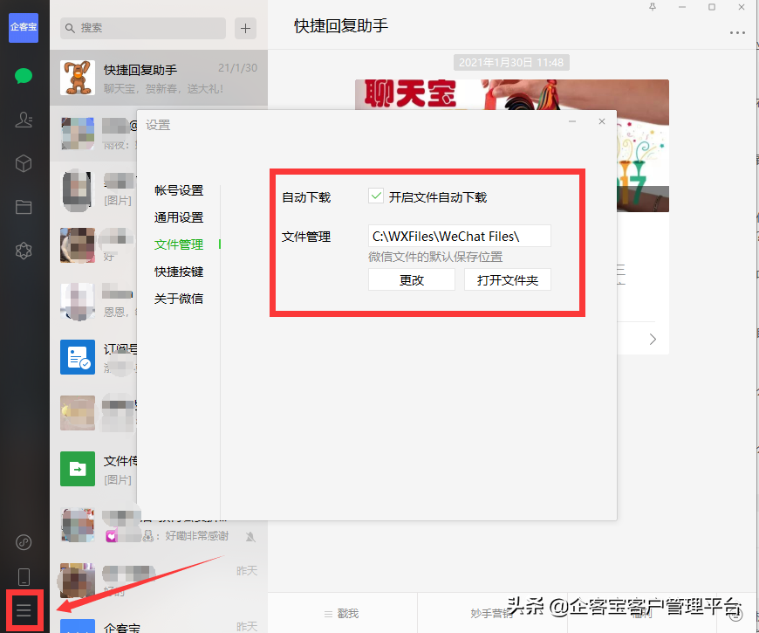Click the 企客宝 profile avatar
This screenshot has width=759, height=633.
[x=24, y=28]
